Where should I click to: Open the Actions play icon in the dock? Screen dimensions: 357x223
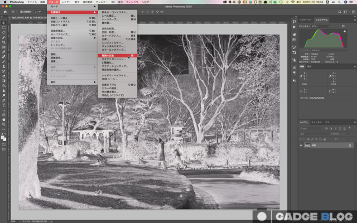(x=294, y=27)
